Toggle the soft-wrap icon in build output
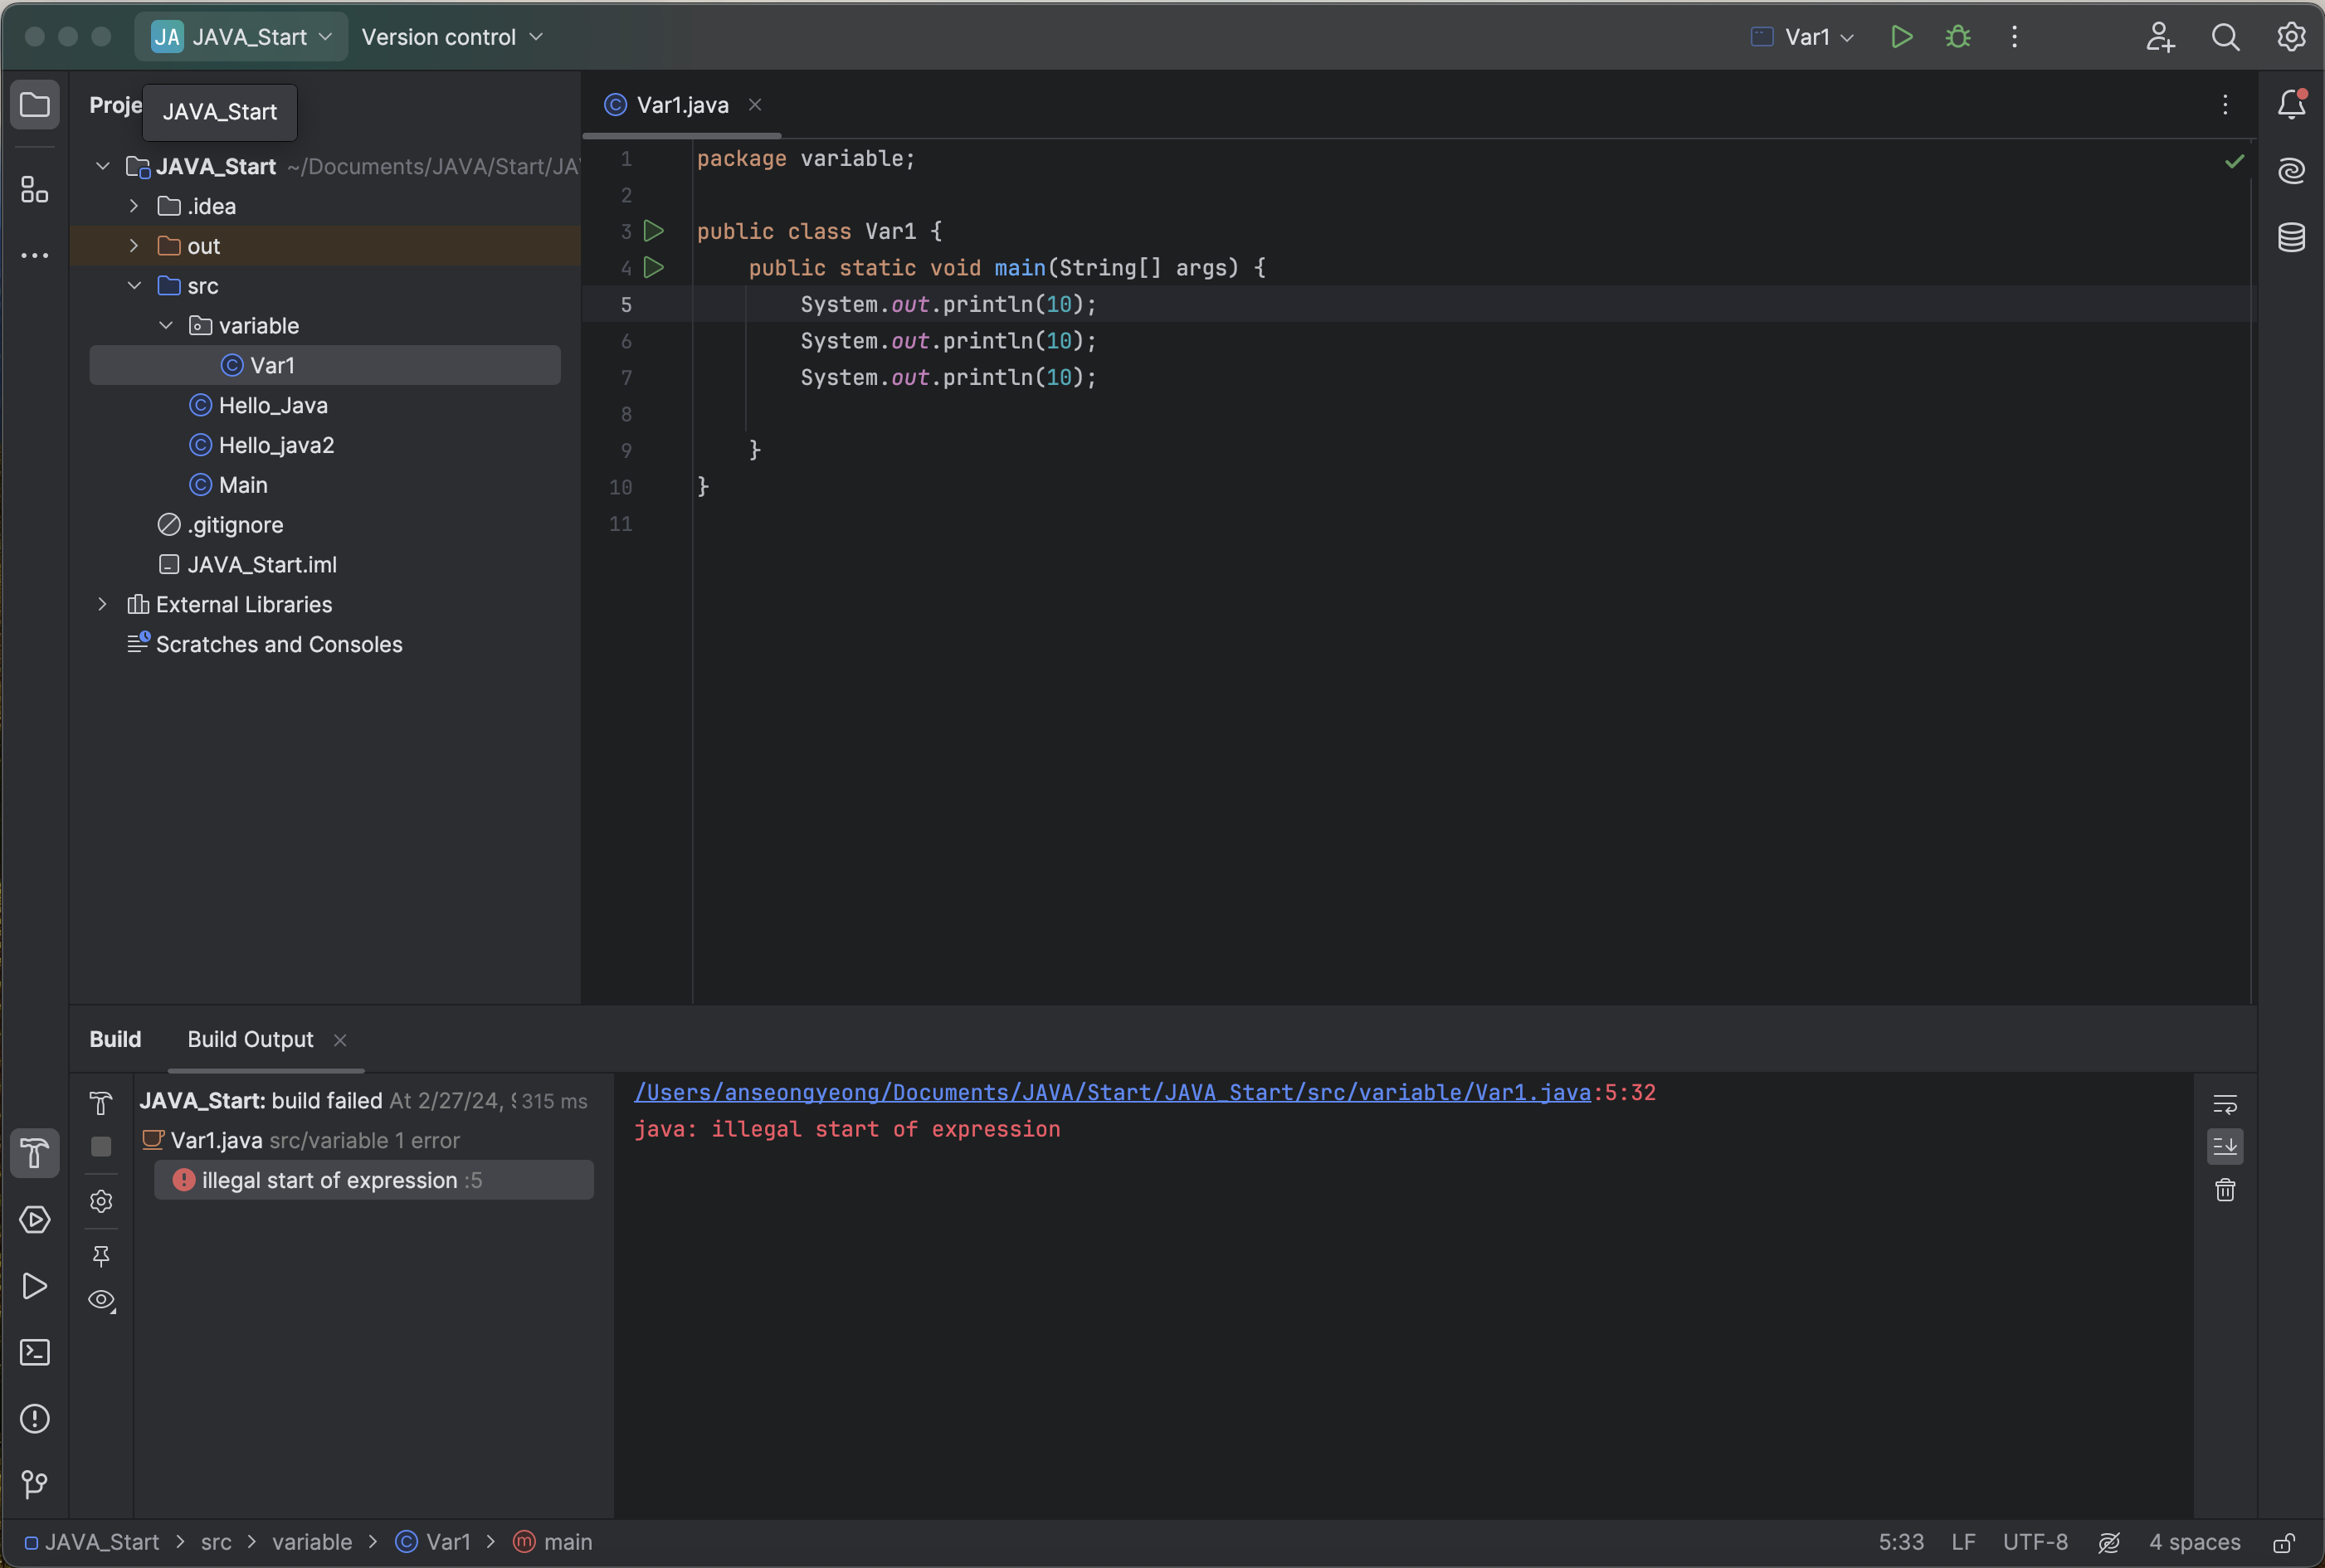Image resolution: width=2325 pixels, height=1568 pixels. [2224, 1104]
